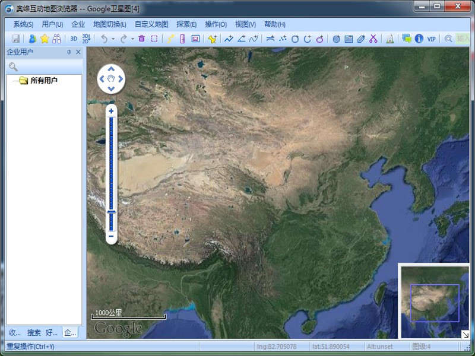Open the 企业 menu

point(78,24)
